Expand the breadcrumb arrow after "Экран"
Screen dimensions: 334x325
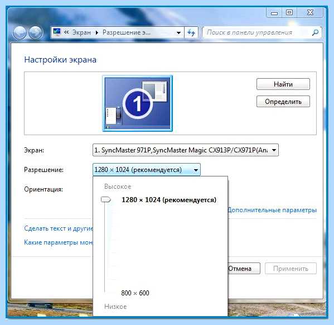coord(96,32)
